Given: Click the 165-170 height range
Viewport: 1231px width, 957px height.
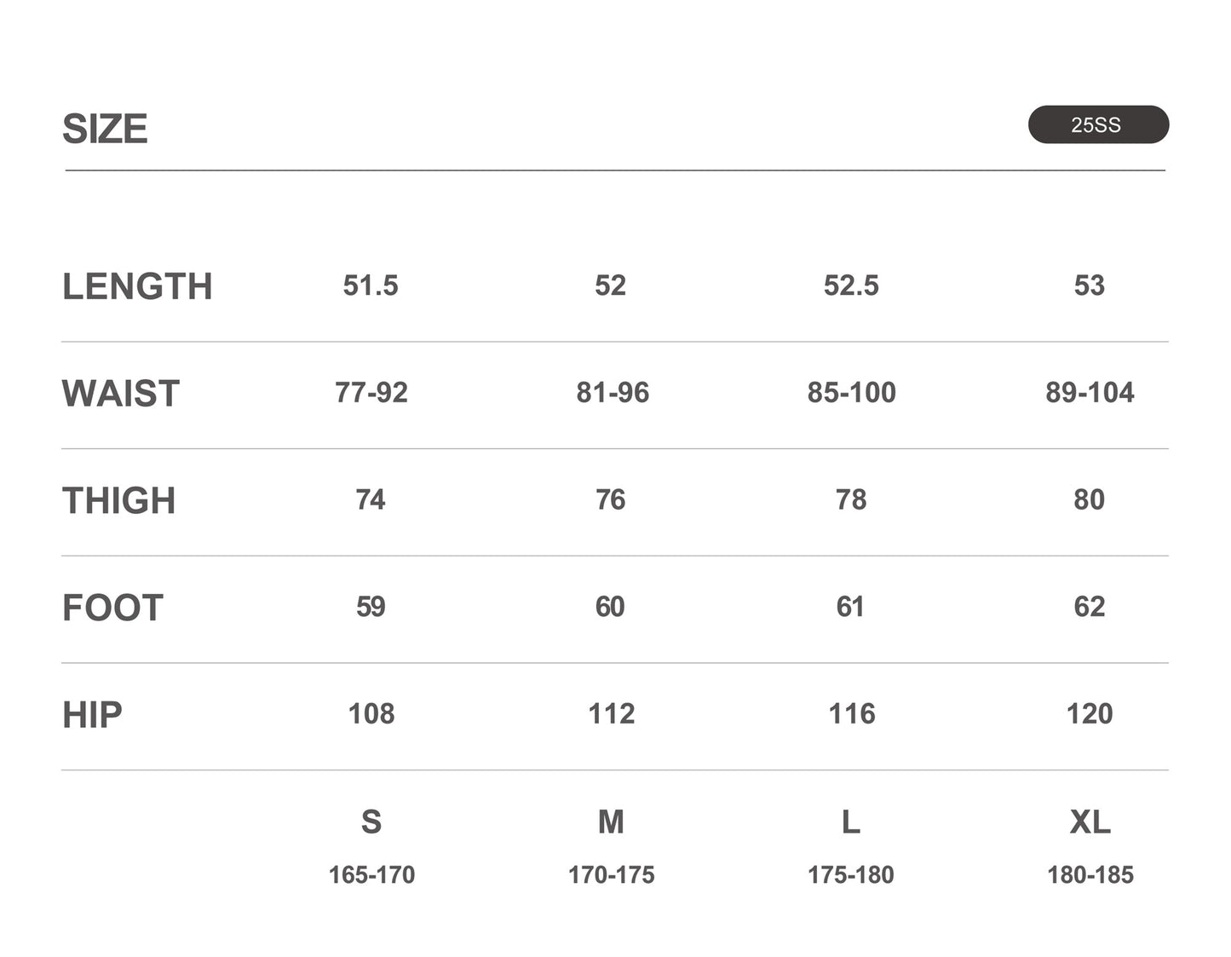Looking at the screenshot, I should pyautogui.click(x=371, y=874).
